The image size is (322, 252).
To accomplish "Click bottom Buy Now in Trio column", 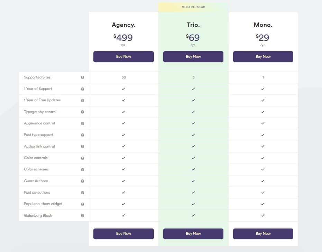I will [x=193, y=234].
